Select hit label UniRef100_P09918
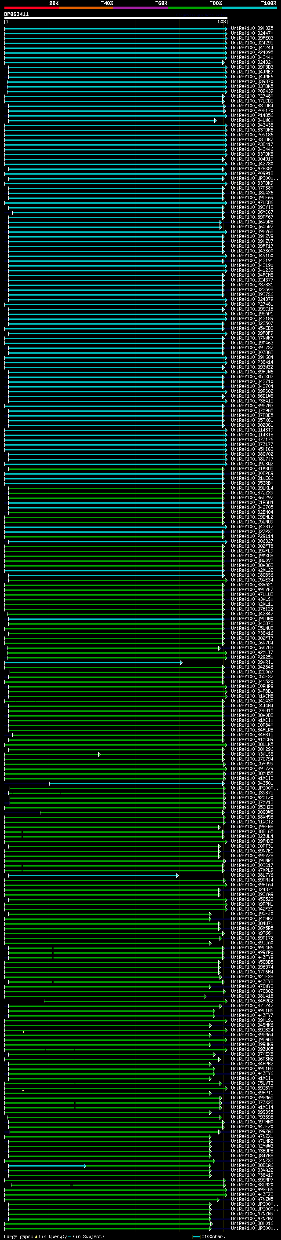Image resolution: width=281 pixels, height=1240 pixels. 252,174
